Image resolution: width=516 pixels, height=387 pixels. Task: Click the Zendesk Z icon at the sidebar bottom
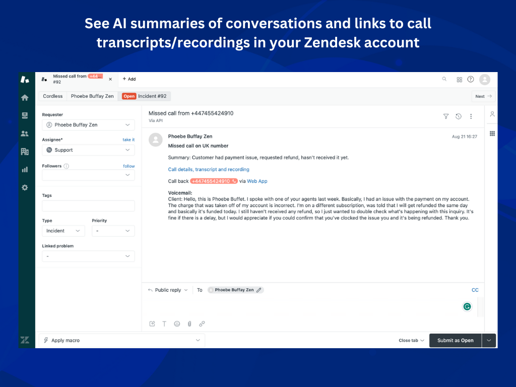coord(25,340)
